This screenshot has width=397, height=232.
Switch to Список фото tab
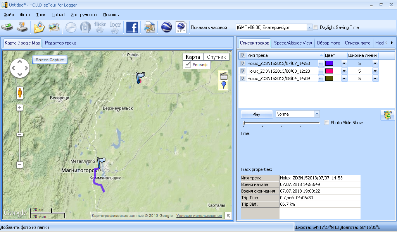click(357, 43)
